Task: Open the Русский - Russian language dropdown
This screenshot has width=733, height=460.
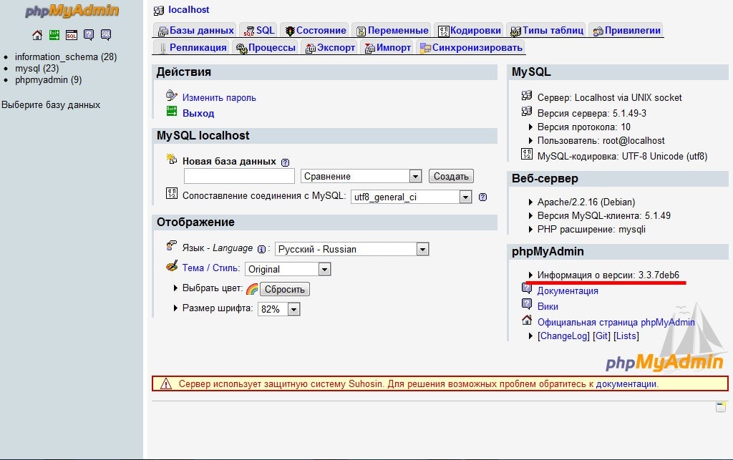Action: click(351, 250)
